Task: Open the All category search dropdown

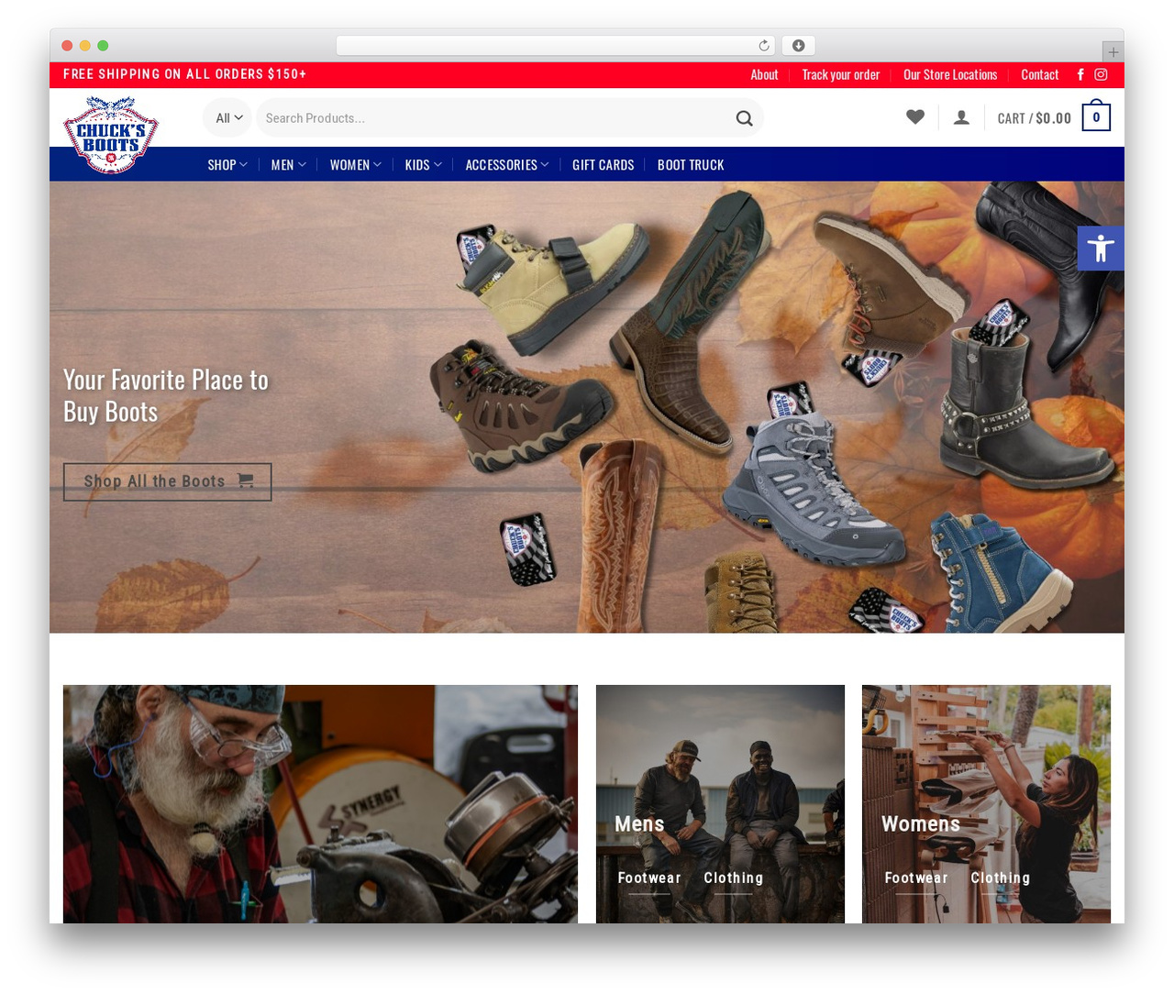Action: click(x=227, y=118)
